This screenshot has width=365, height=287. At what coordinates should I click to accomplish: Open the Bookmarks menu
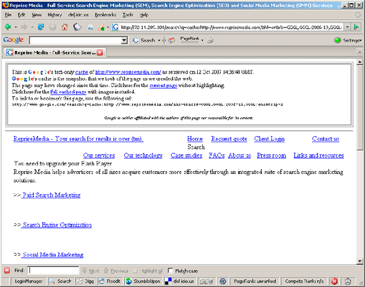(x=105, y=15)
